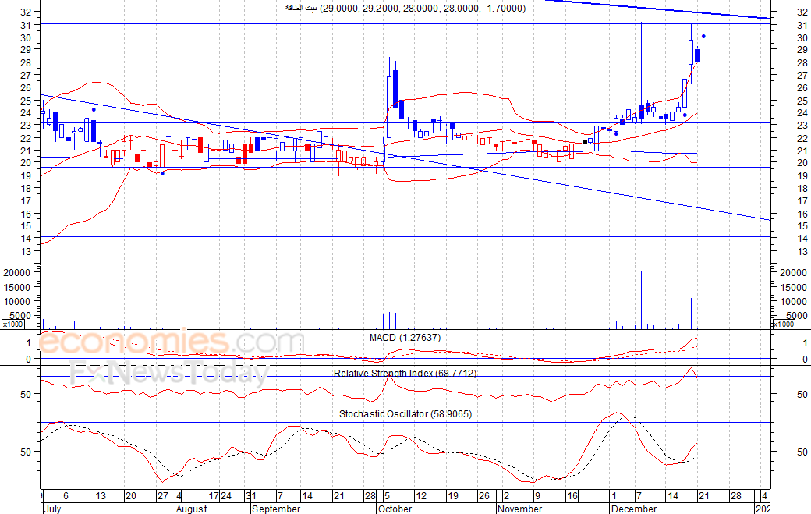Click the November month label on time axis
Image resolution: width=811 pixels, height=514 pixels.
coord(520,509)
